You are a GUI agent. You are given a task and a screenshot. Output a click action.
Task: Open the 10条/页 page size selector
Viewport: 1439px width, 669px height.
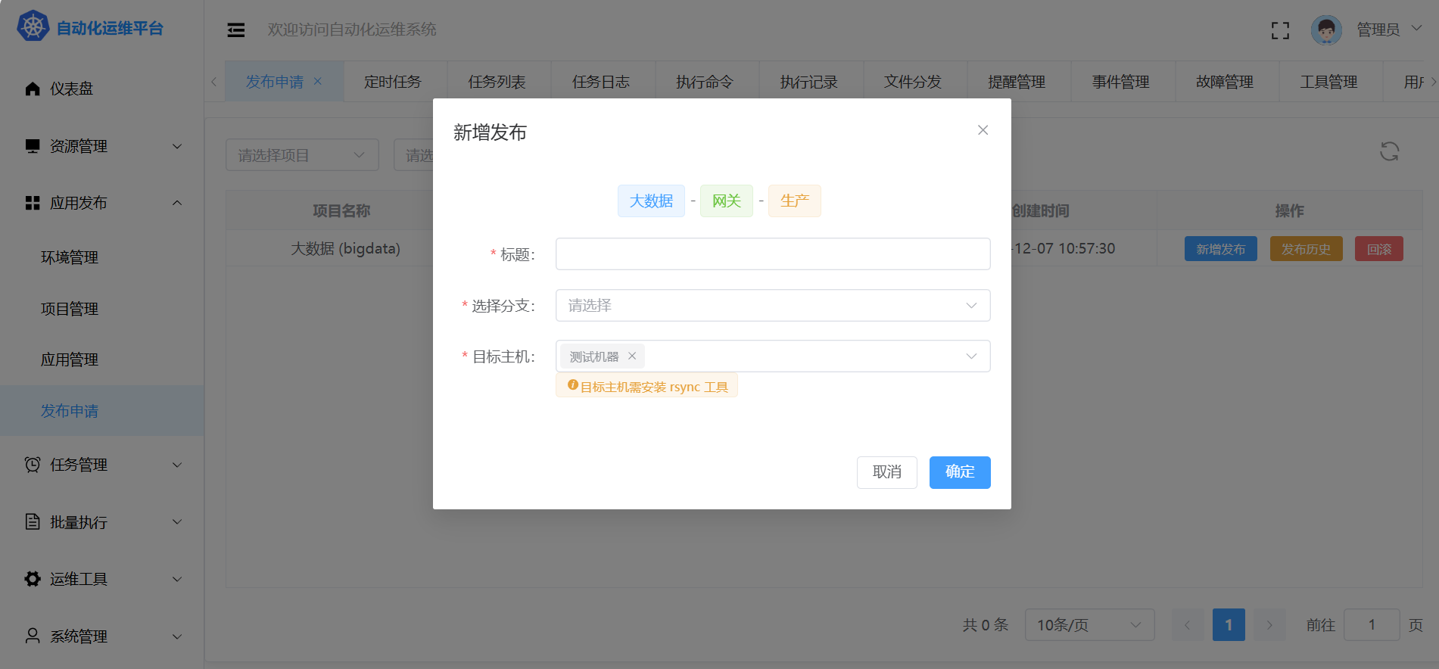pos(1089,625)
